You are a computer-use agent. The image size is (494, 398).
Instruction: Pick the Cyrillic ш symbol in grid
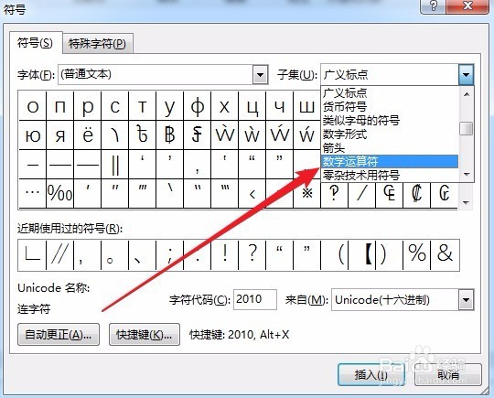(x=306, y=106)
